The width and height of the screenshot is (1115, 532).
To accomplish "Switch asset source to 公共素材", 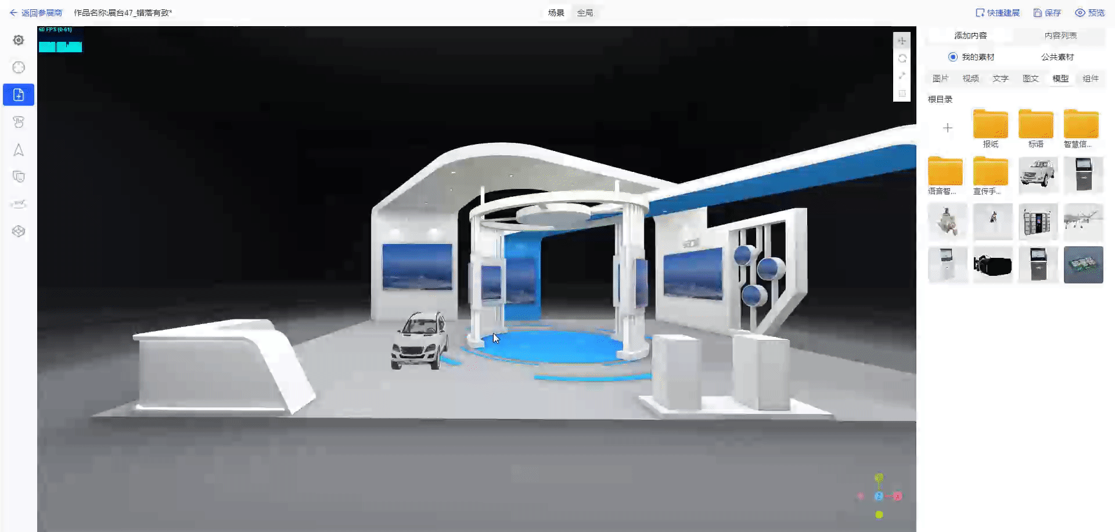I will tap(1057, 57).
